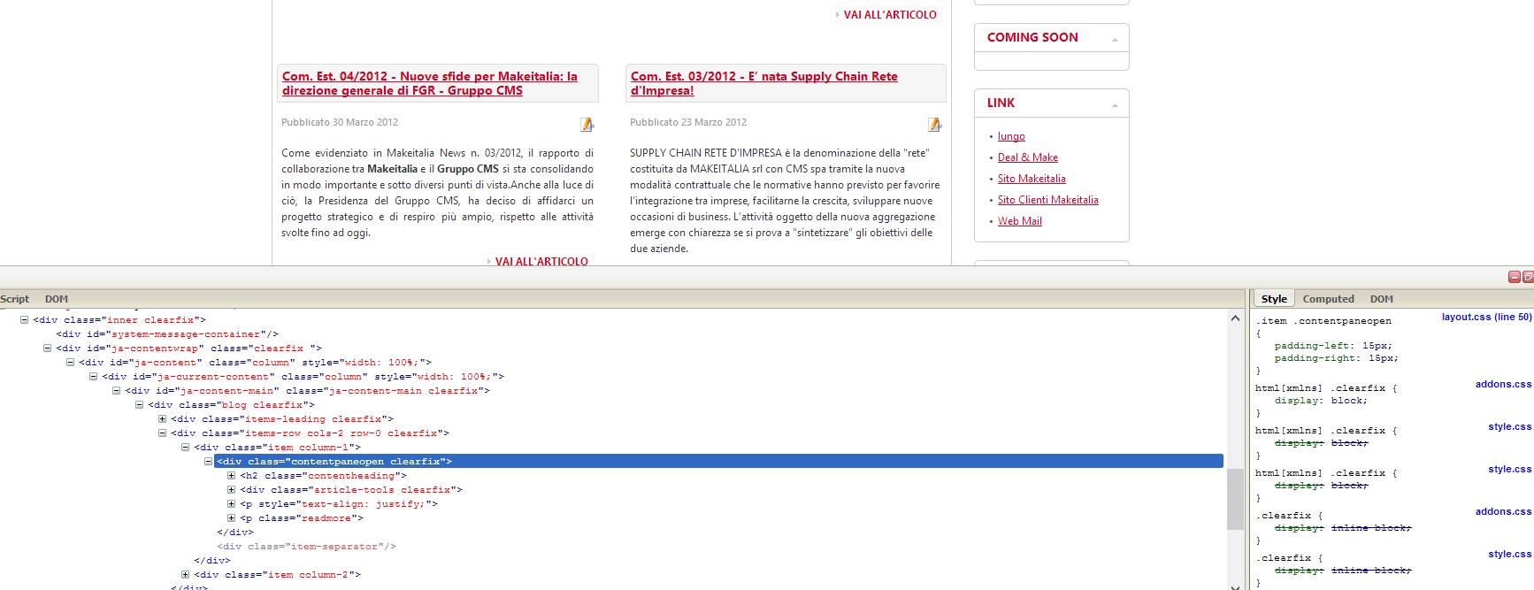
Task: Open the DOM tab next to Computed
Action: pos(1381,299)
